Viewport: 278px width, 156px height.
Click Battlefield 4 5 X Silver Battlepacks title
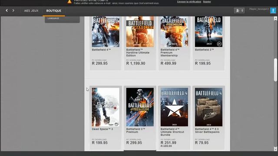click(207, 130)
